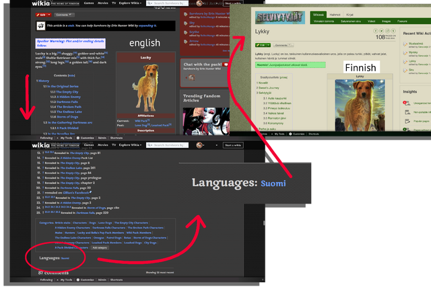The height and width of the screenshot is (287, 431).
Task: Open Comments button on English Lucky page
Action: (x=64, y=15)
